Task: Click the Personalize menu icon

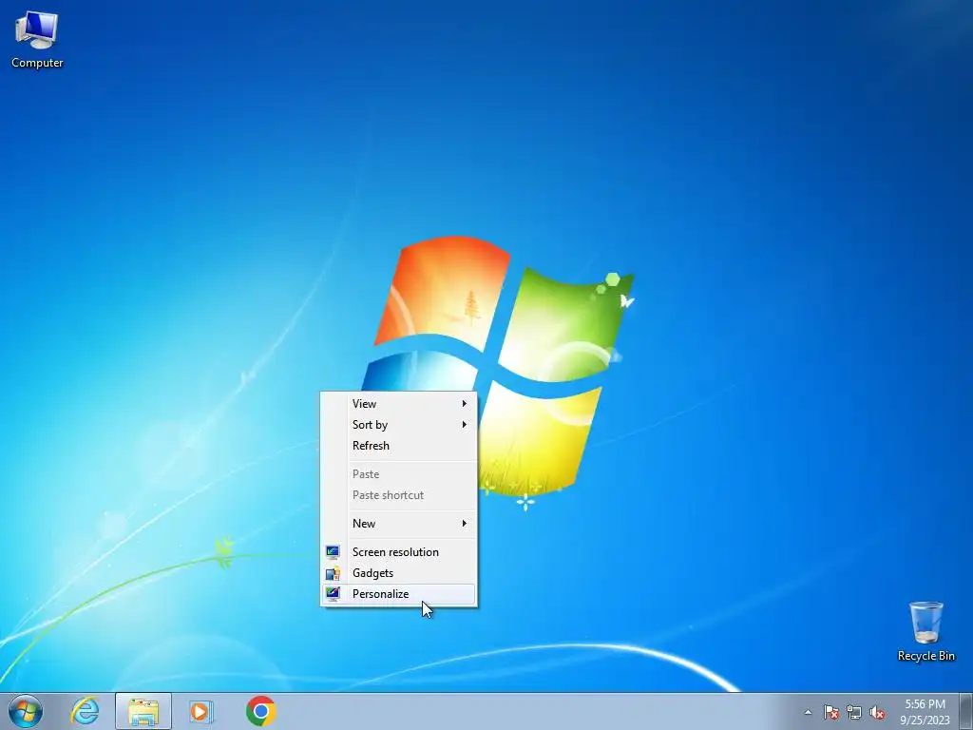Action: click(x=333, y=593)
